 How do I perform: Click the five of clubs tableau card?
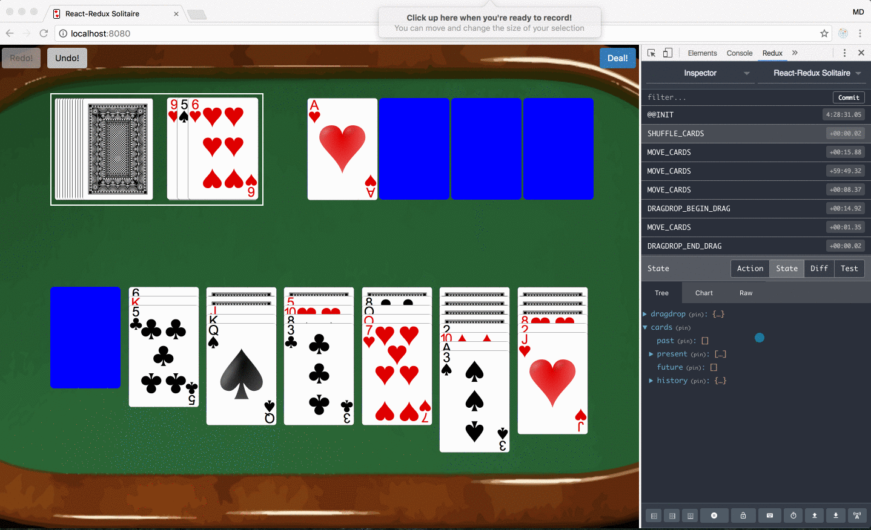pos(164,356)
